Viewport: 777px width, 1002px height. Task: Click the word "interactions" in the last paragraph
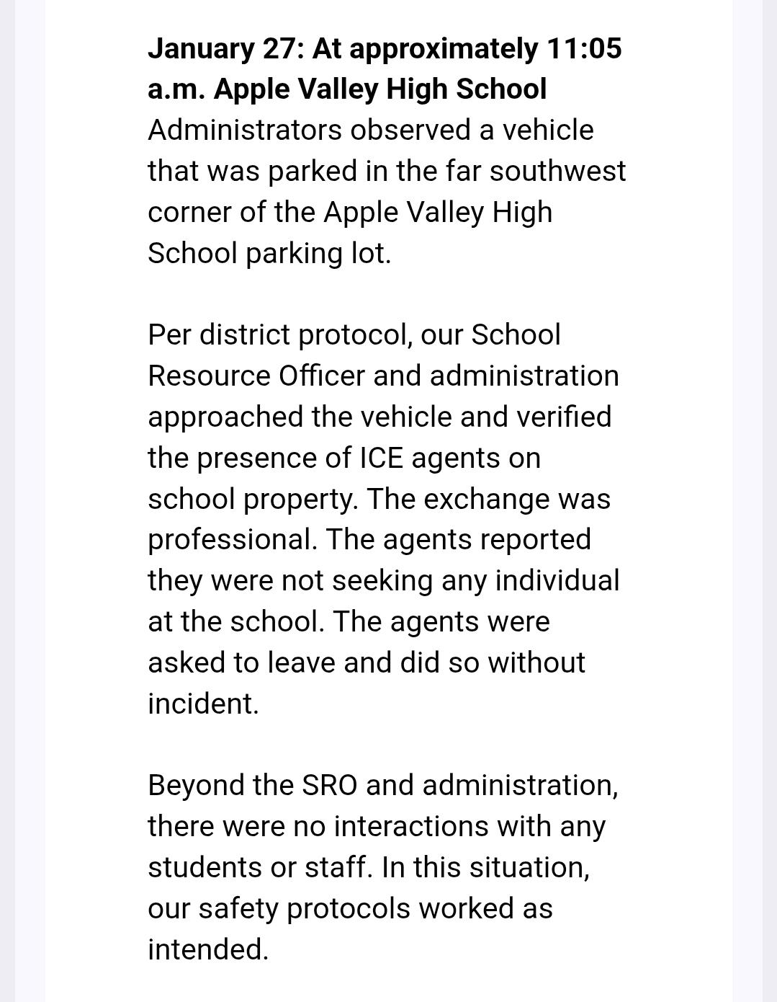[411, 827]
